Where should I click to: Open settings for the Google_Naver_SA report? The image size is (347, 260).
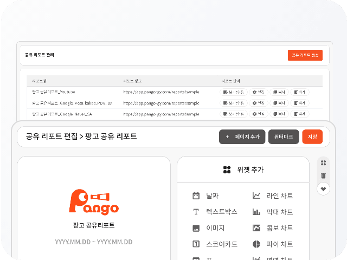[x=259, y=114]
